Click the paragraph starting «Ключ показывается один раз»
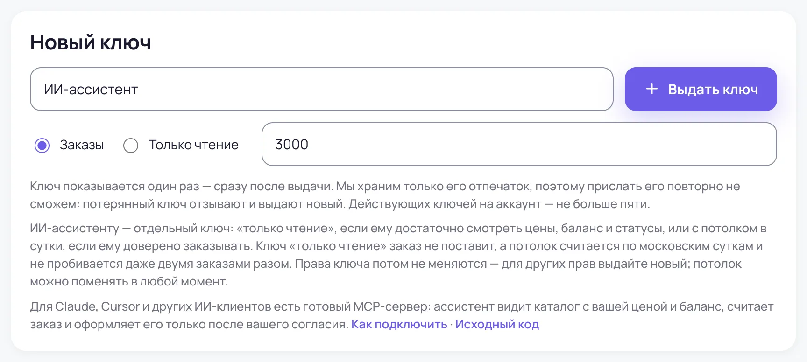The height and width of the screenshot is (362, 807). click(385, 195)
